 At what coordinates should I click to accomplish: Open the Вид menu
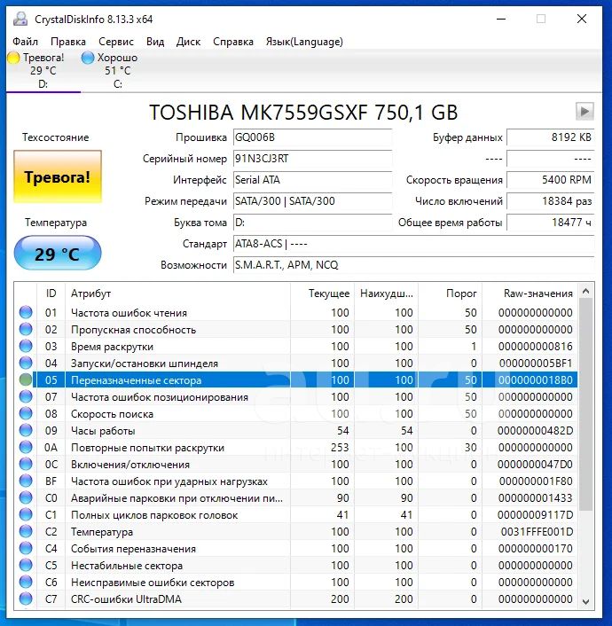tap(155, 42)
